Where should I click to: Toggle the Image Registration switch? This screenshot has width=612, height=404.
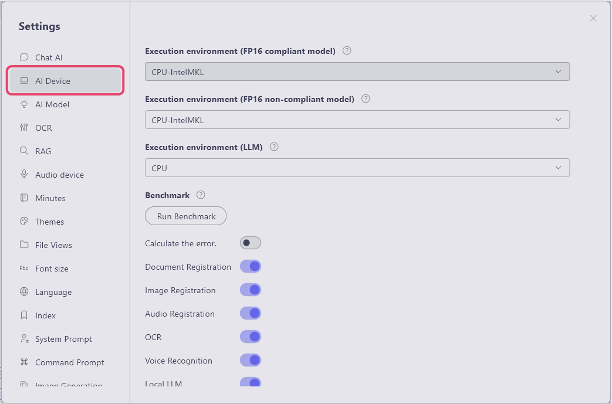point(251,290)
